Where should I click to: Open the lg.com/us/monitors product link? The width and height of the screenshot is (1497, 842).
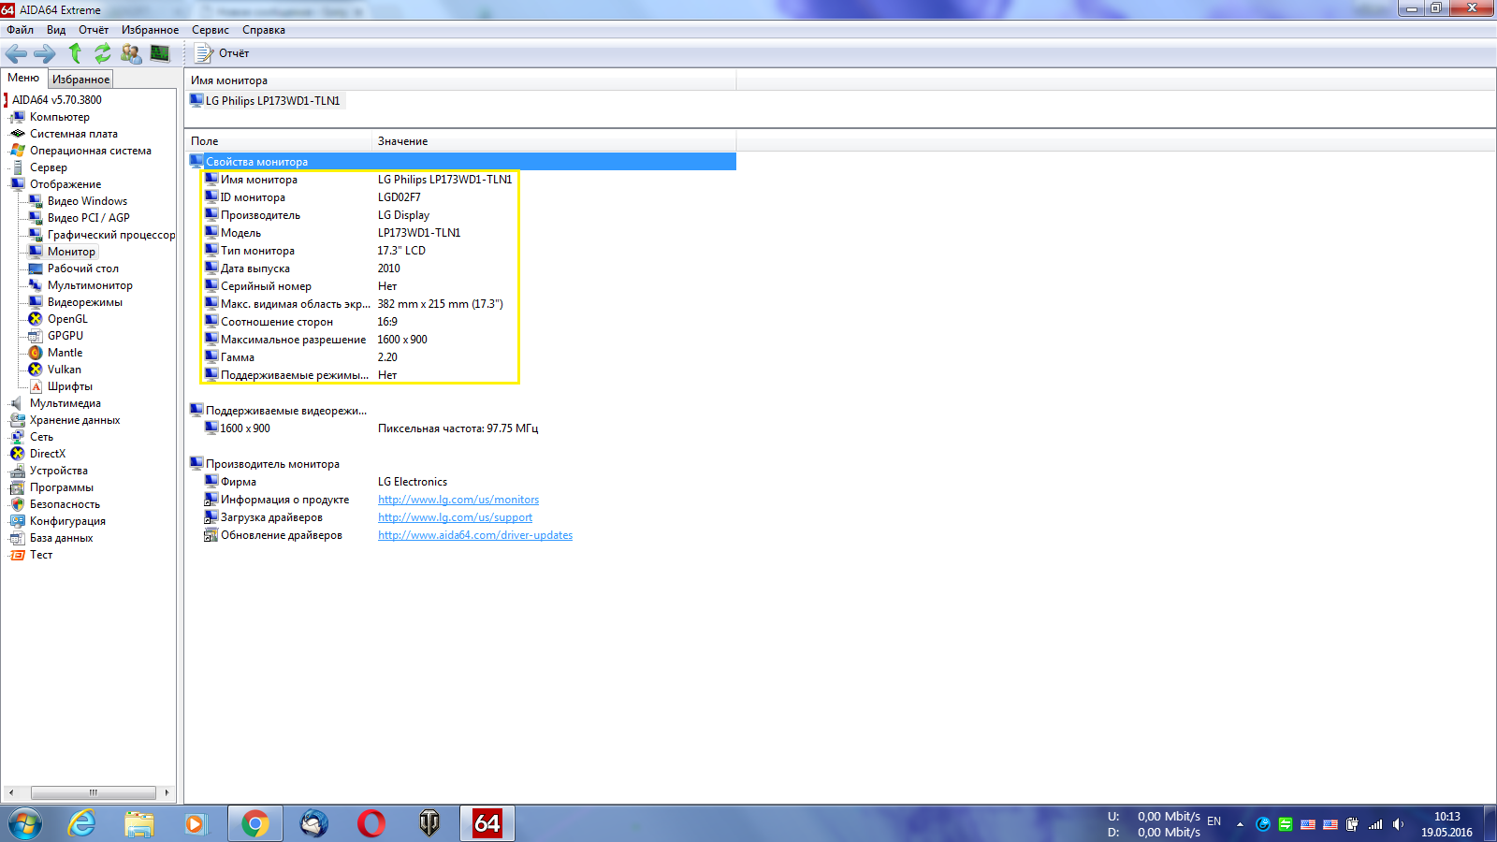coord(458,500)
